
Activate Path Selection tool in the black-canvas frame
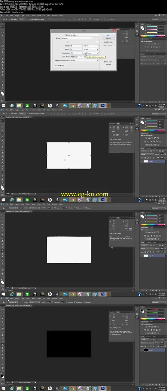coord(3,361)
